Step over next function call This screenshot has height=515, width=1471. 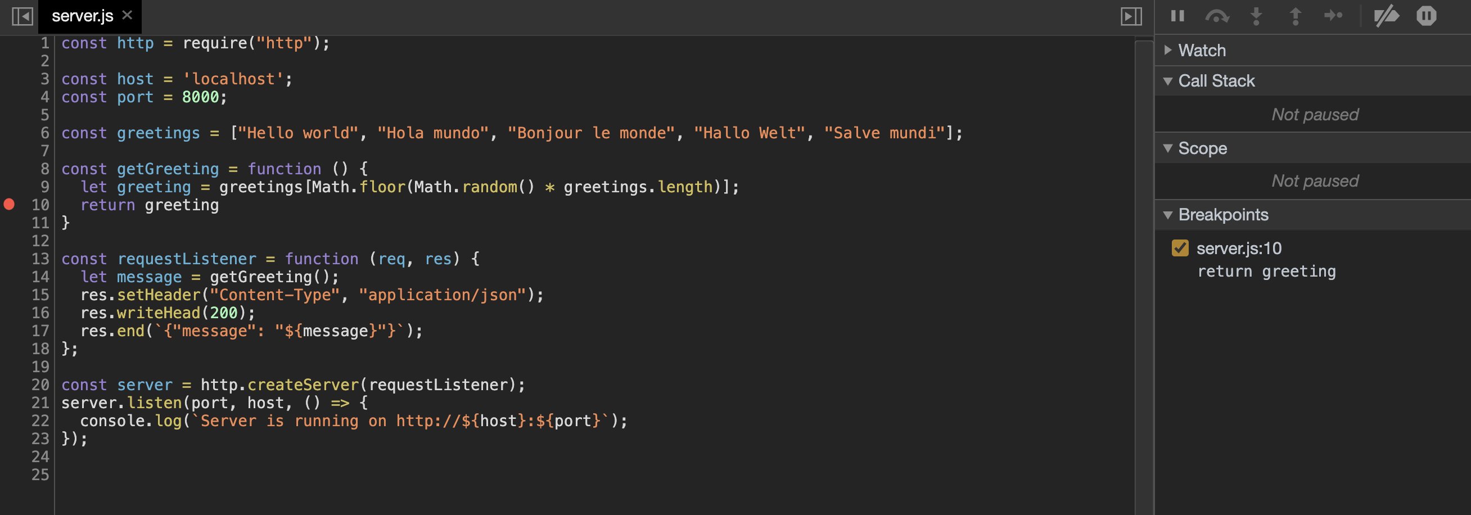click(1217, 16)
